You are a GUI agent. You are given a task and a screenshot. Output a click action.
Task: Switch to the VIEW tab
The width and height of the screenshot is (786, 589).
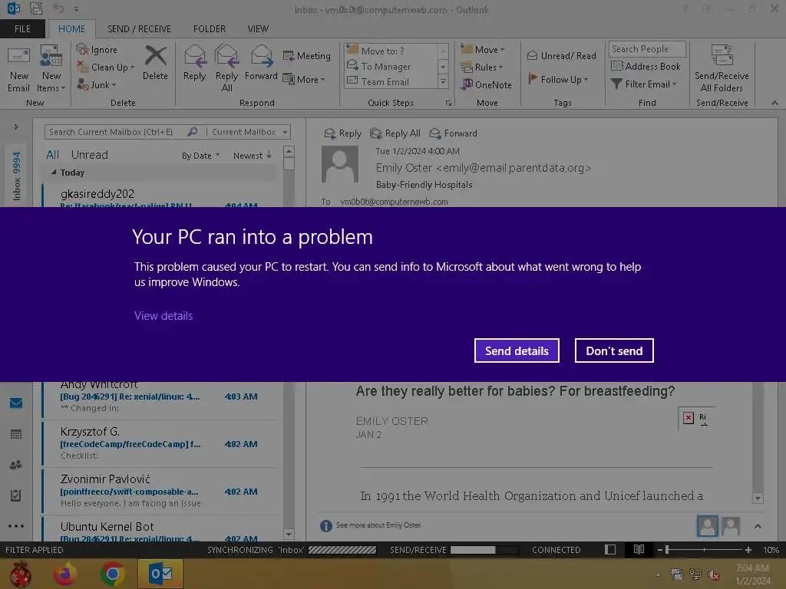click(258, 28)
